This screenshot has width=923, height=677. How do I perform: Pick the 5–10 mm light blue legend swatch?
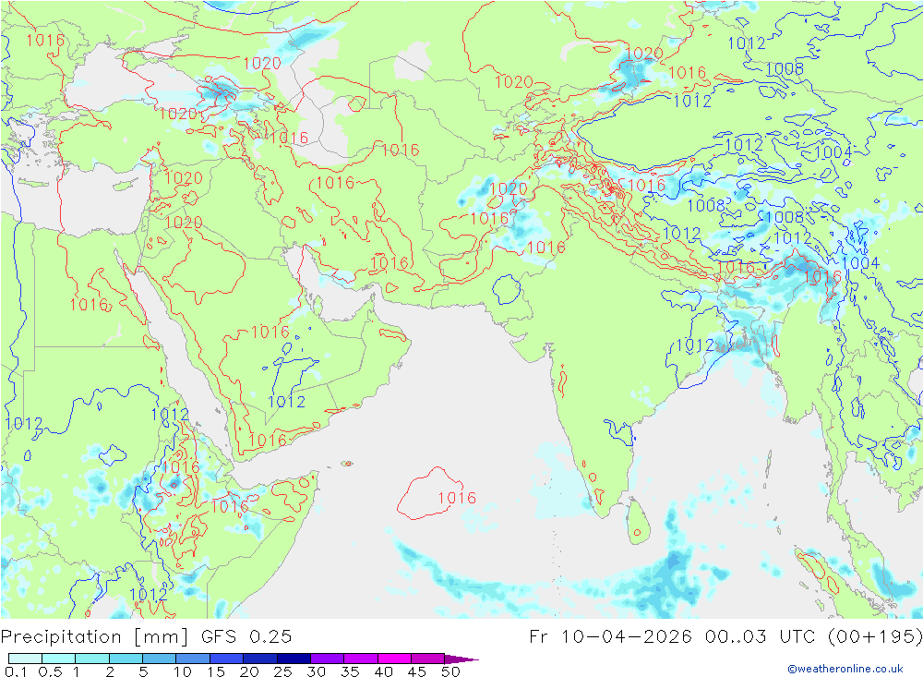tap(160, 659)
